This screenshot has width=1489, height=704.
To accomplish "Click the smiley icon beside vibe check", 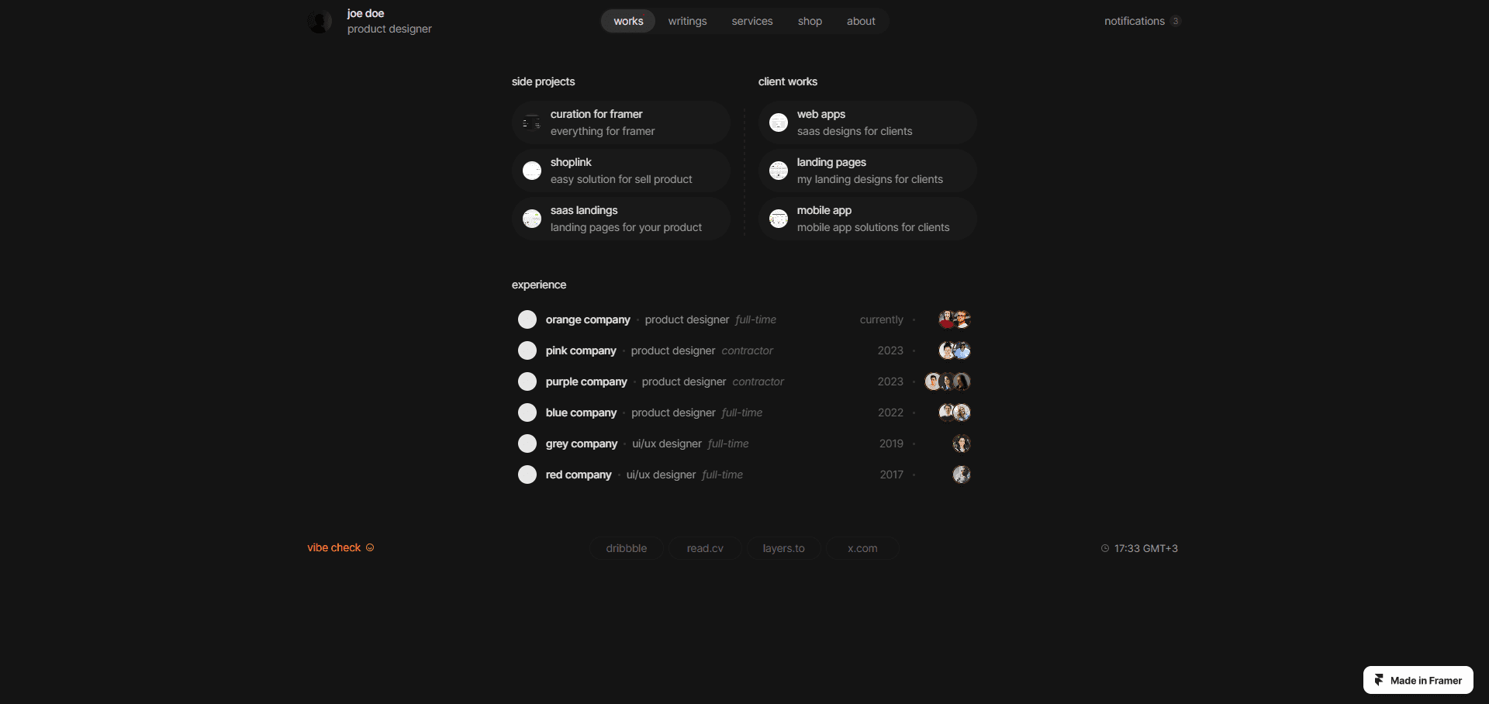I will (370, 547).
